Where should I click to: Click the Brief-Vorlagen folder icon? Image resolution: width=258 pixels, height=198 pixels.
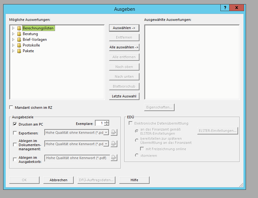point(19,40)
